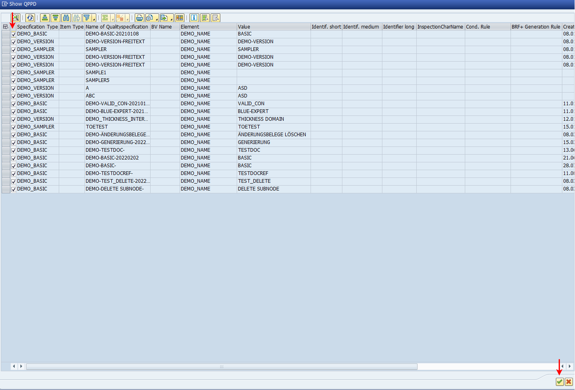Click the blue Information icon
575x390 pixels.
click(194, 18)
